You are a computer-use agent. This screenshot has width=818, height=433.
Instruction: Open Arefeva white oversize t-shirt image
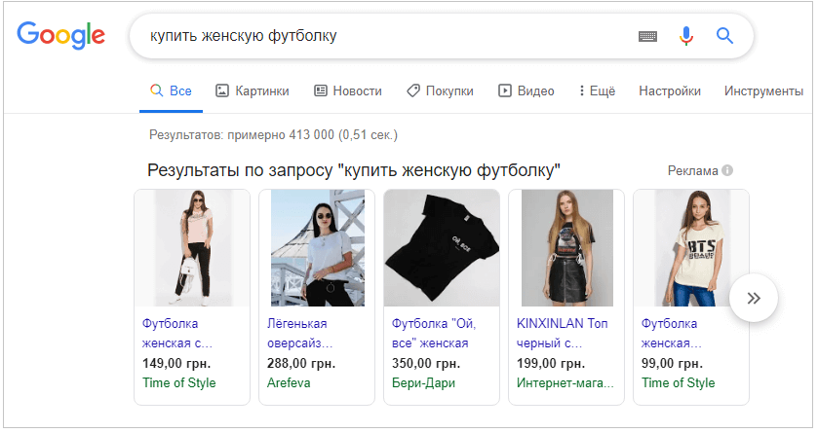317,248
